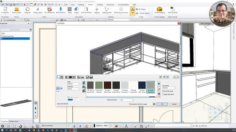Select Normal countertop style

[x=15, y=36]
